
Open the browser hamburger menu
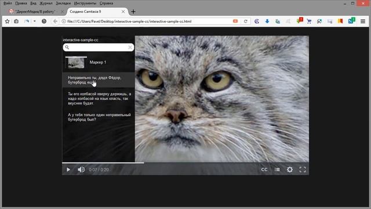pos(363,21)
